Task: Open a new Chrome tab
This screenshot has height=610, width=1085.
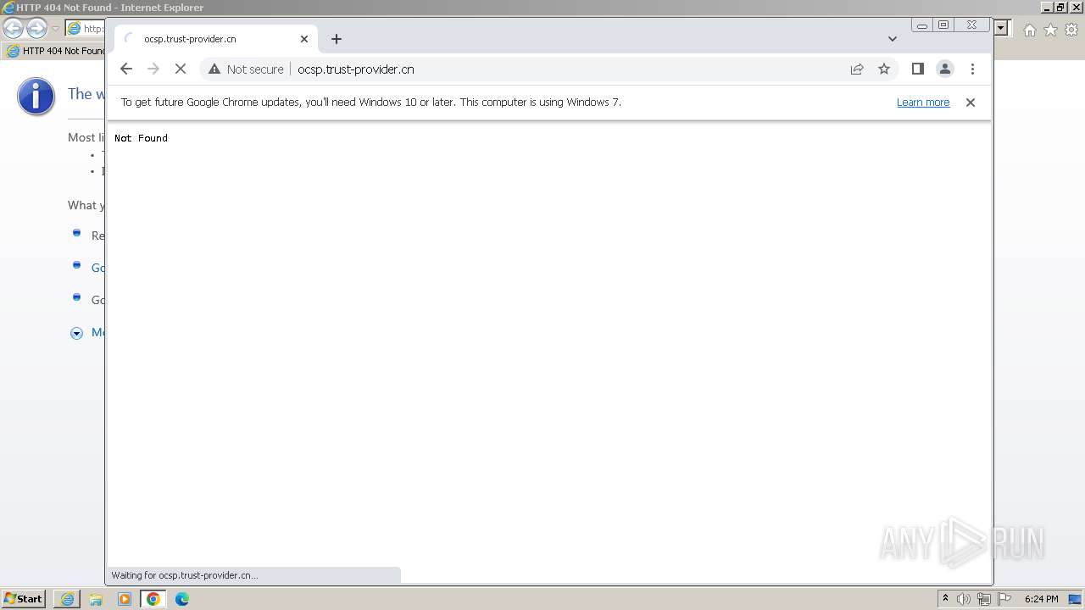Action: [x=337, y=39]
